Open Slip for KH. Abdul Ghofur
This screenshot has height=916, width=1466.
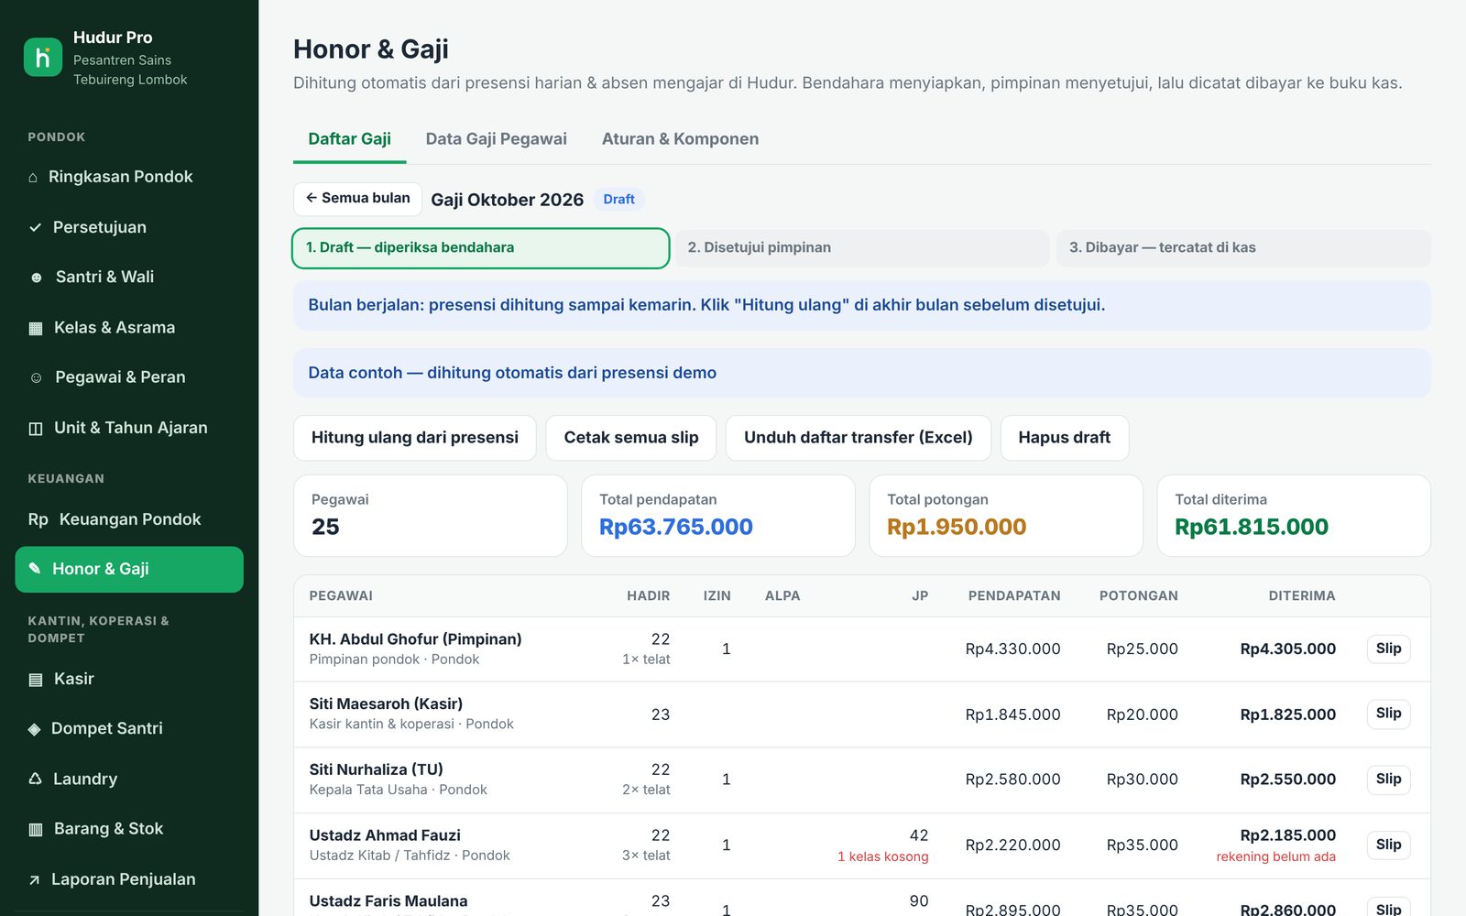[x=1388, y=649]
